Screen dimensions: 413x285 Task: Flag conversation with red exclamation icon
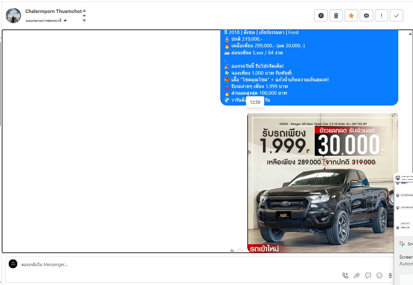tap(381, 15)
